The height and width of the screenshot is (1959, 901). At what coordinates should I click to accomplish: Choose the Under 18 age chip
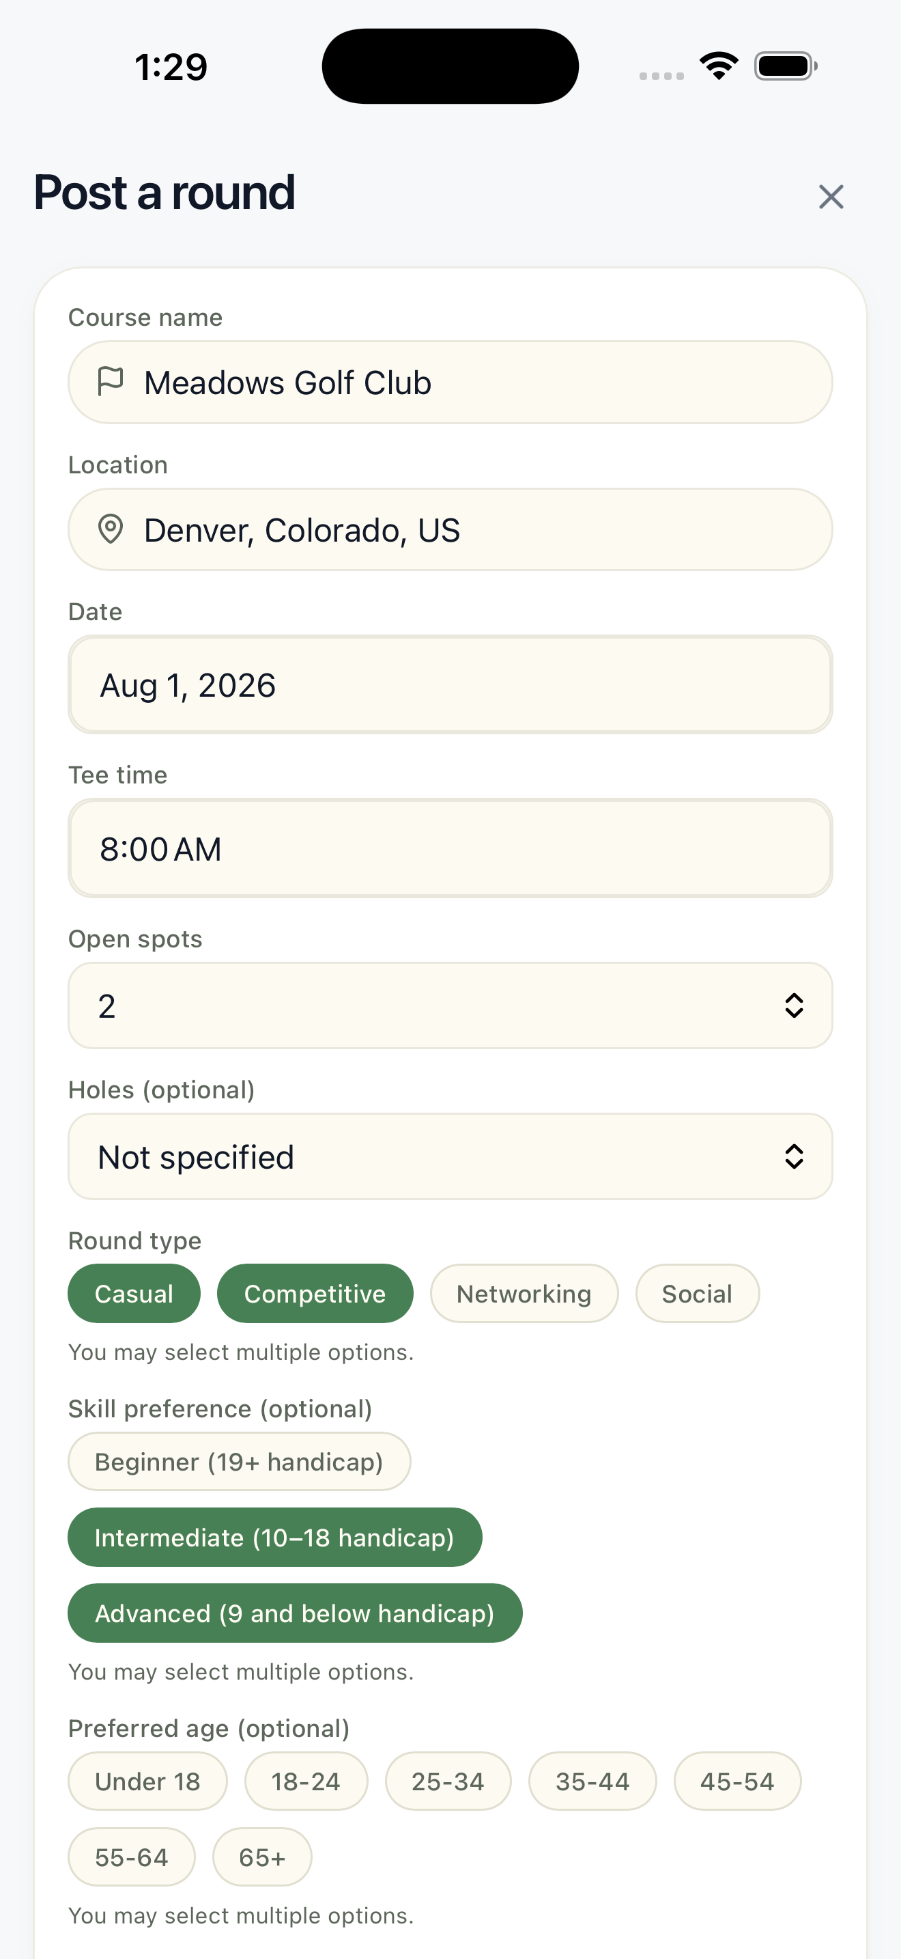click(x=147, y=1781)
